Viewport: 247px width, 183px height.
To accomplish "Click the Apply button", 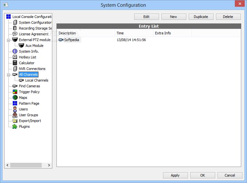I will (x=175, y=175).
